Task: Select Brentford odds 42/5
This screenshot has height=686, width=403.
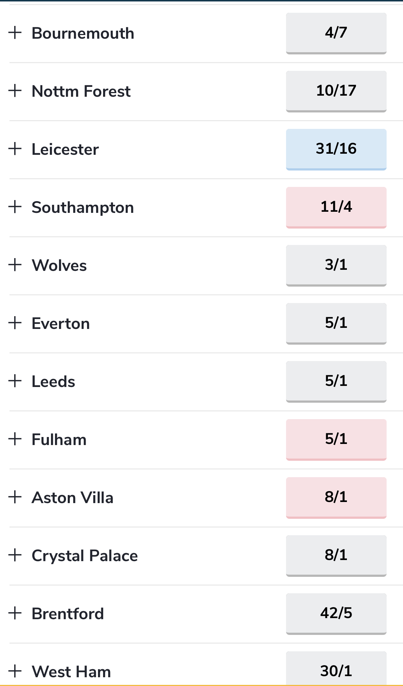Action: coord(336,614)
